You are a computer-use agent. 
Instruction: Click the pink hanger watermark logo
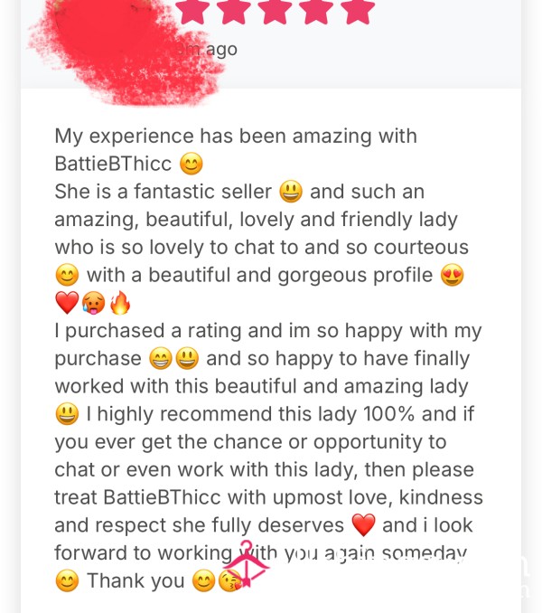(247, 563)
